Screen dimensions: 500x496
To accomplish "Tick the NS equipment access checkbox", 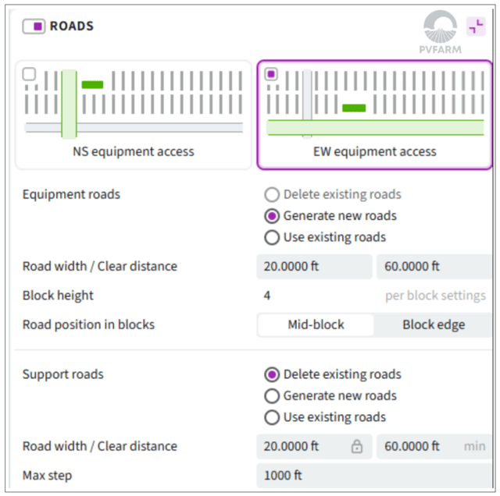I will click(x=29, y=74).
